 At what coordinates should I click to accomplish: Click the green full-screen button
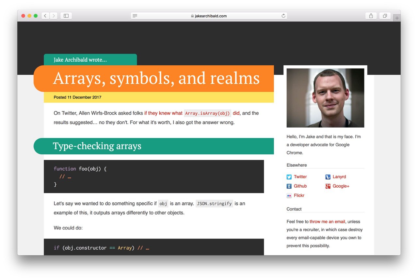[36, 16]
